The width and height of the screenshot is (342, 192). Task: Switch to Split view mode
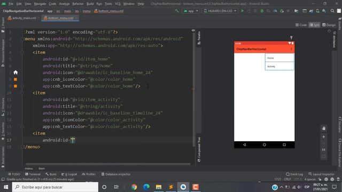click(x=314, y=25)
